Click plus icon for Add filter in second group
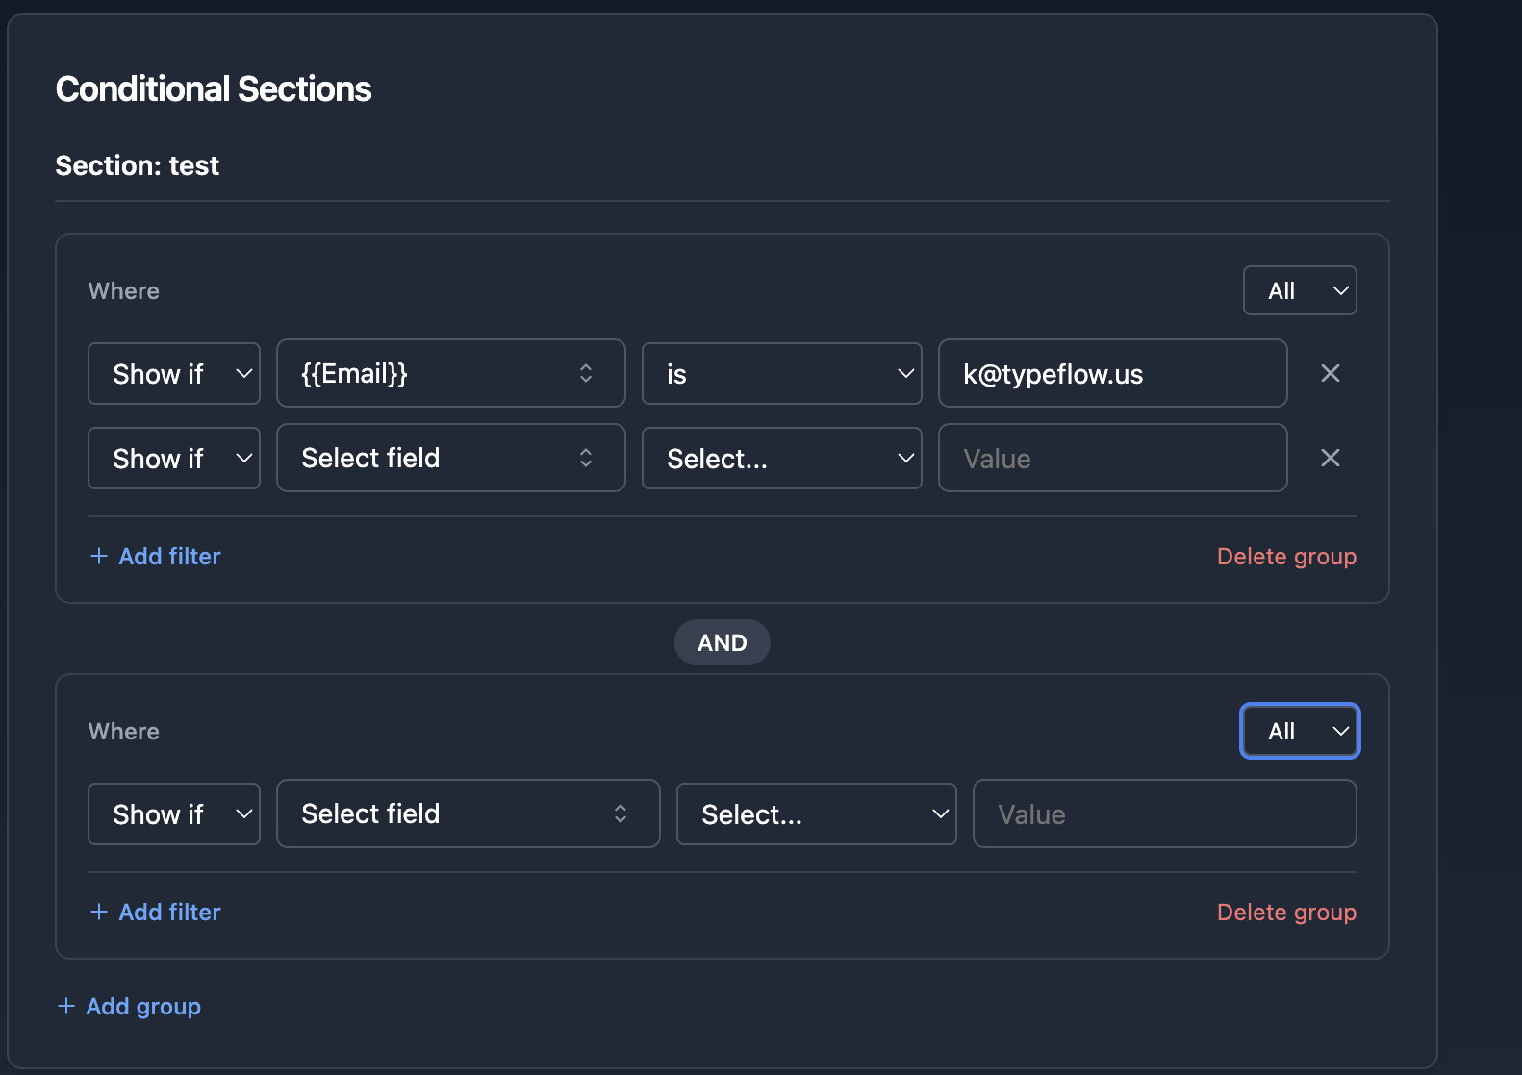The height and width of the screenshot is (1075, 1522). pos(98,912)
